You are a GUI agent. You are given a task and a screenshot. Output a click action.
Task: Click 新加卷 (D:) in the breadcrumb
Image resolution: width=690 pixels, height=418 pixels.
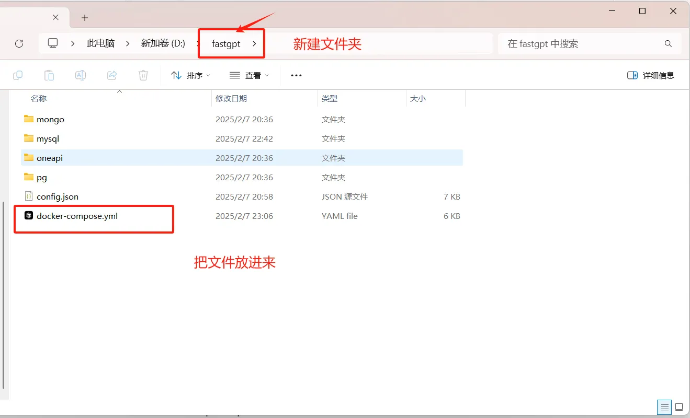pyautogui.click(x=163, y=43)
